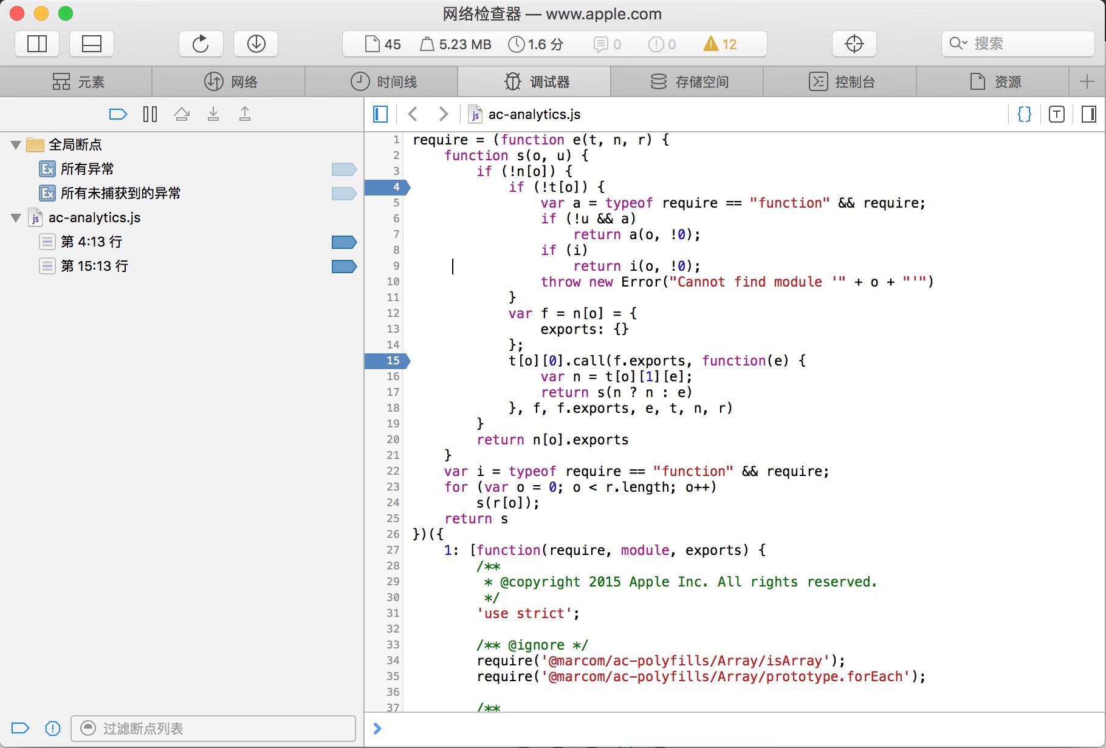The height and width of the screenshot is (748, 1106).
Task: Show the 12 warnings indicator
Action: click(x=720, y=44)
